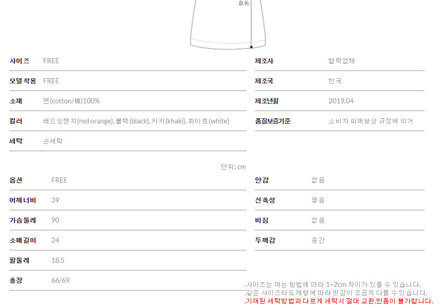Select the 면(cotton/棉)100% material value

coord(71,101)
